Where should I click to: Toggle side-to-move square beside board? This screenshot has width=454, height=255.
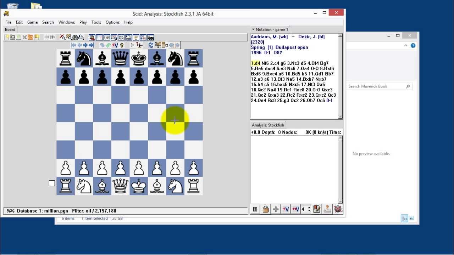tap(52, 183)
